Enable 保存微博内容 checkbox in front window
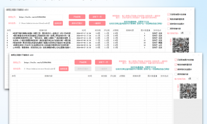Viewport: 207px width, 124px height. 176,74
